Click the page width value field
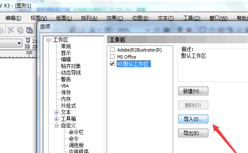 (34, 41)
